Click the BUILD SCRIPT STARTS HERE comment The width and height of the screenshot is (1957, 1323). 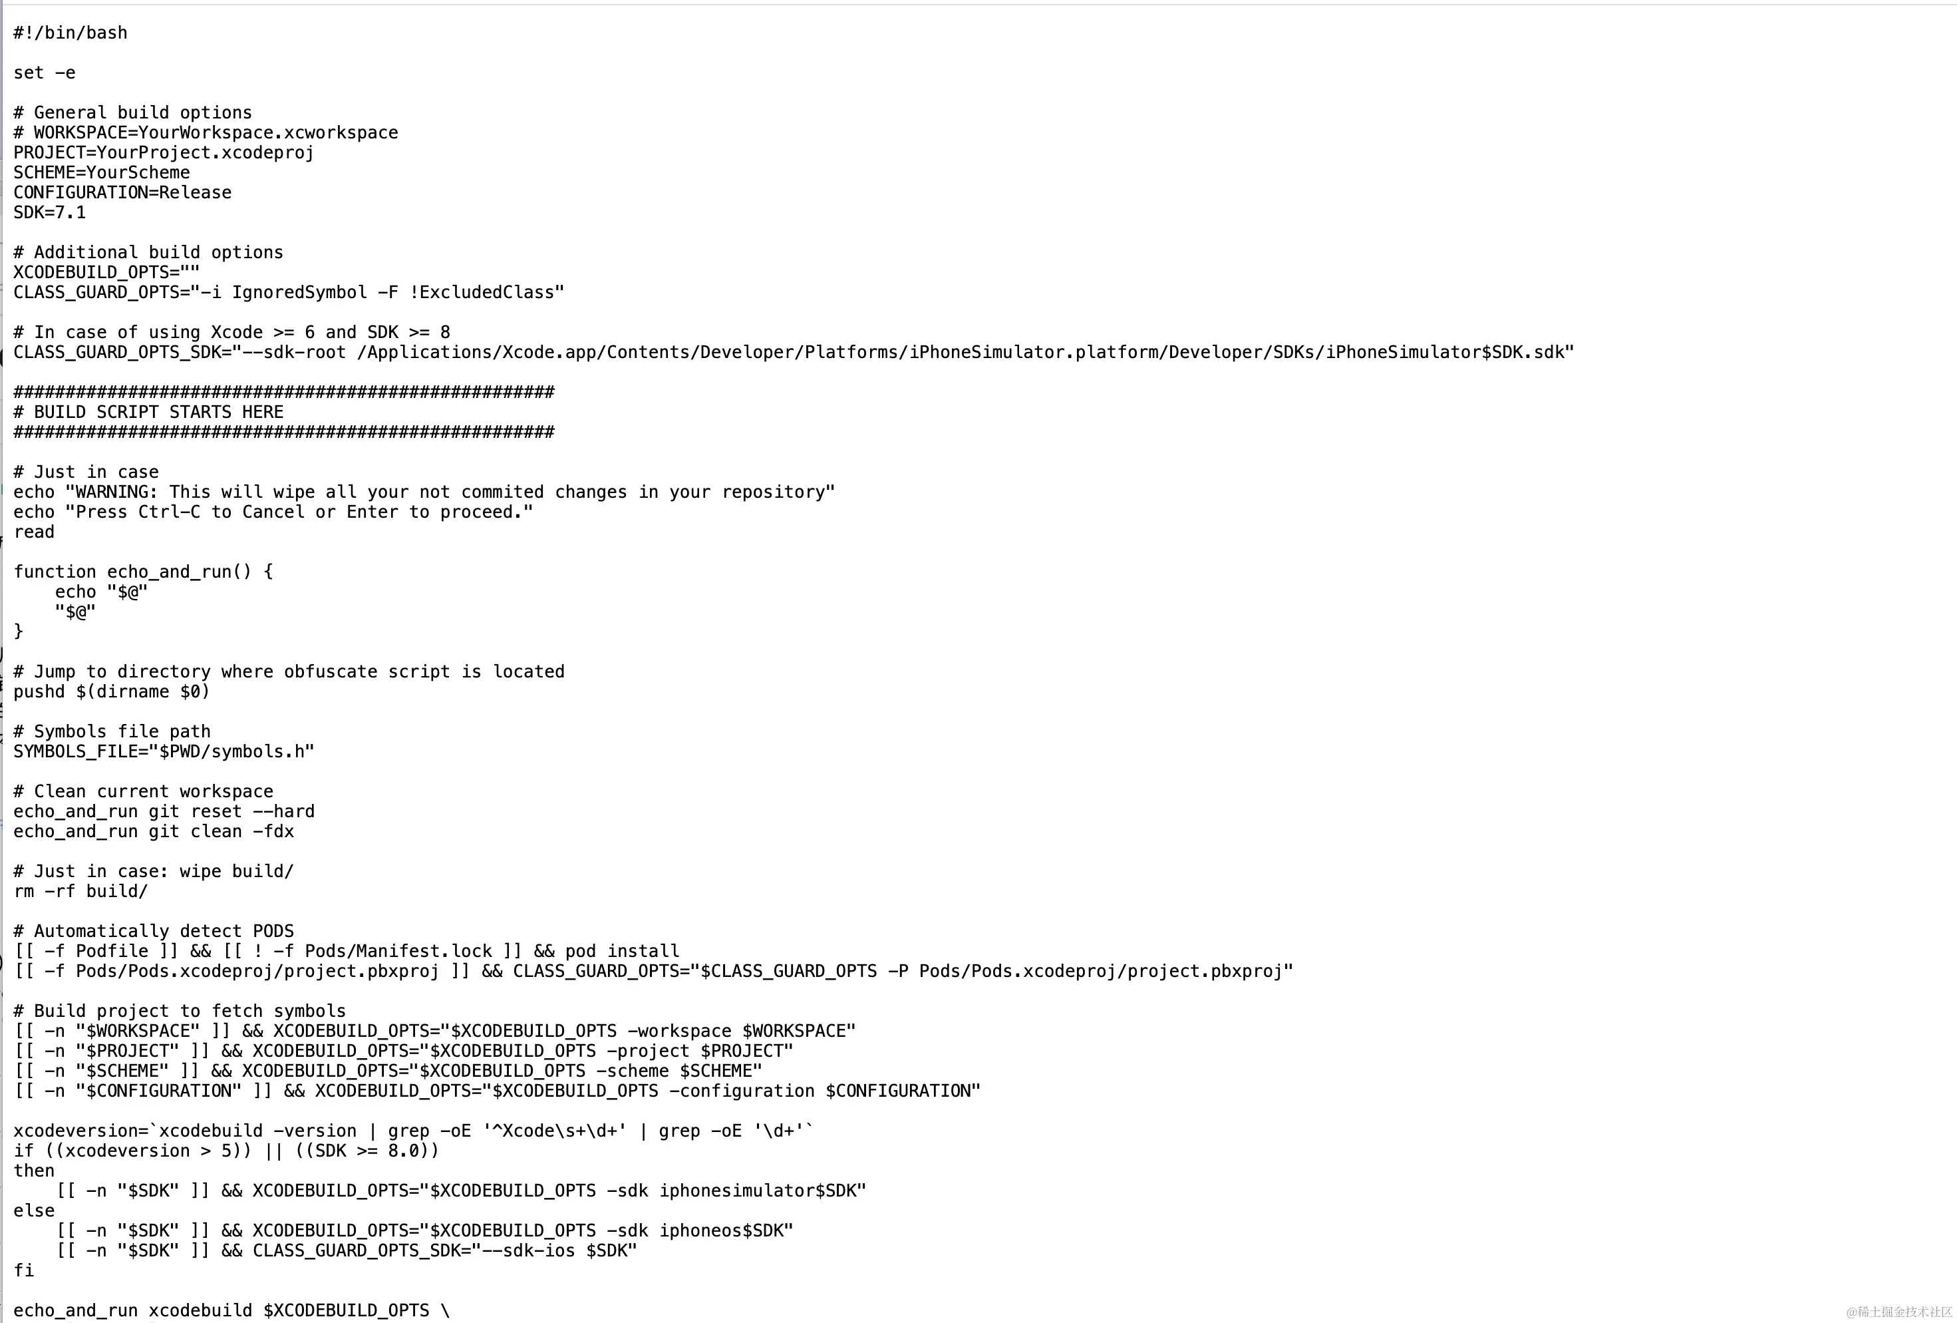148,412
